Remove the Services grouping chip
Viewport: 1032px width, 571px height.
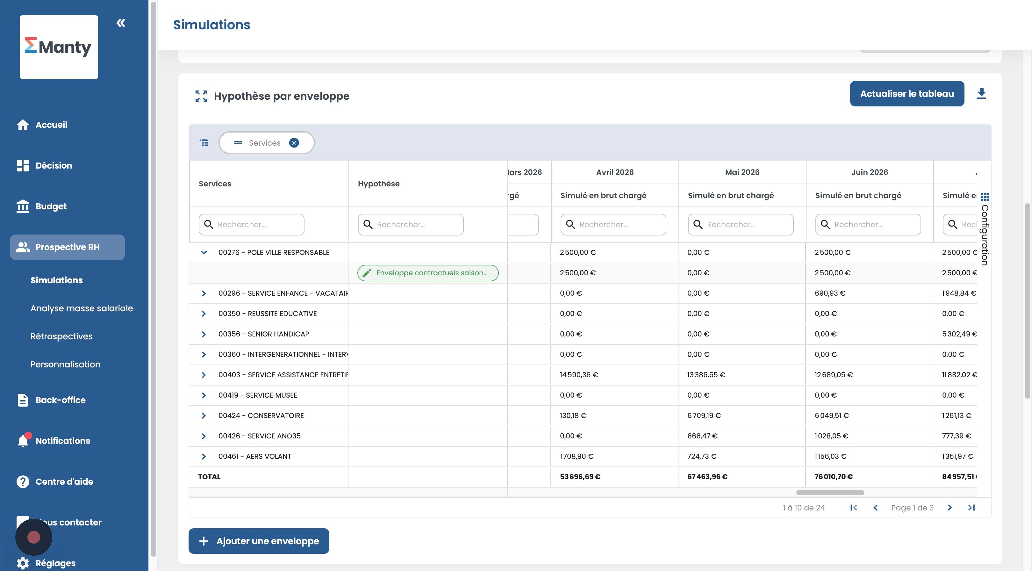294,143
